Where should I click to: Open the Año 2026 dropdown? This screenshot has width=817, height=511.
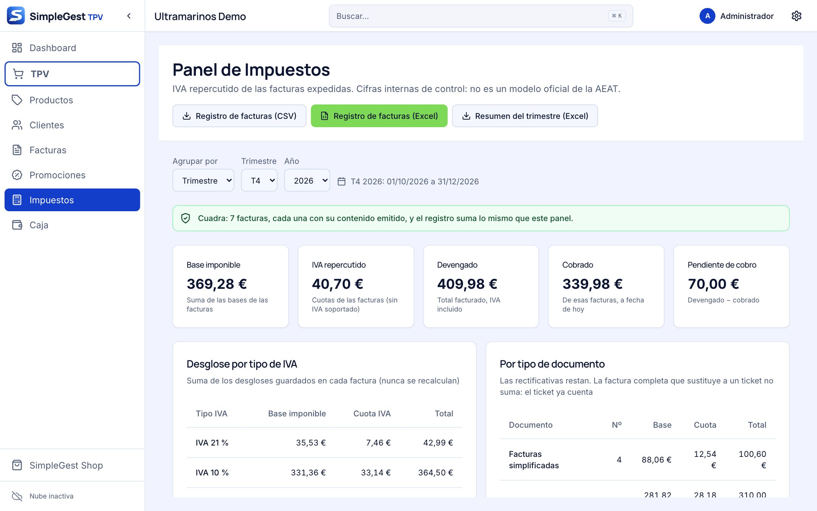(307, 181)
